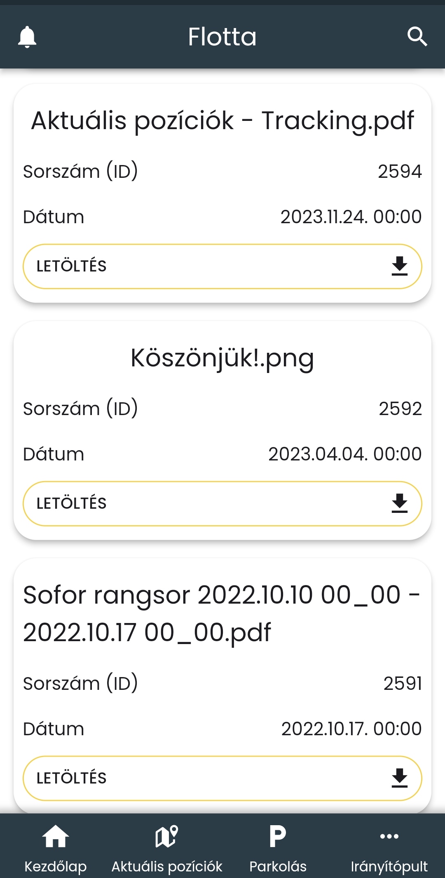Click download arrow for Köszönjük!.png

pyautogui.click(x=399, y=503)
